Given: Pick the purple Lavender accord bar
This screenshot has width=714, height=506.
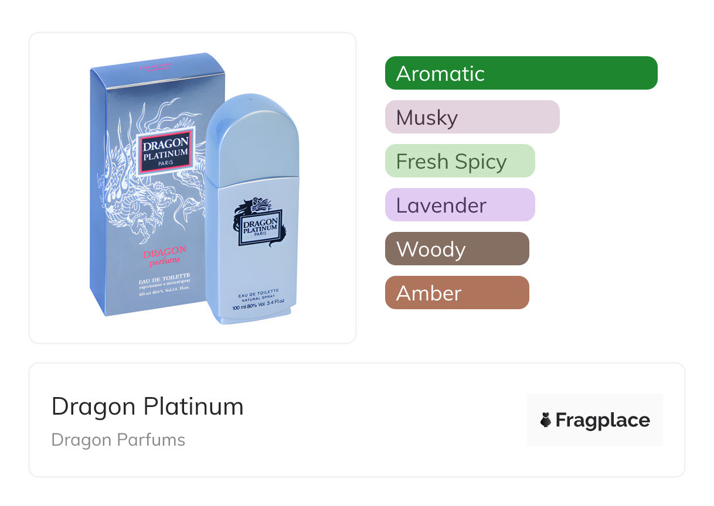Looking at the screenshot, I should point(460,205).
